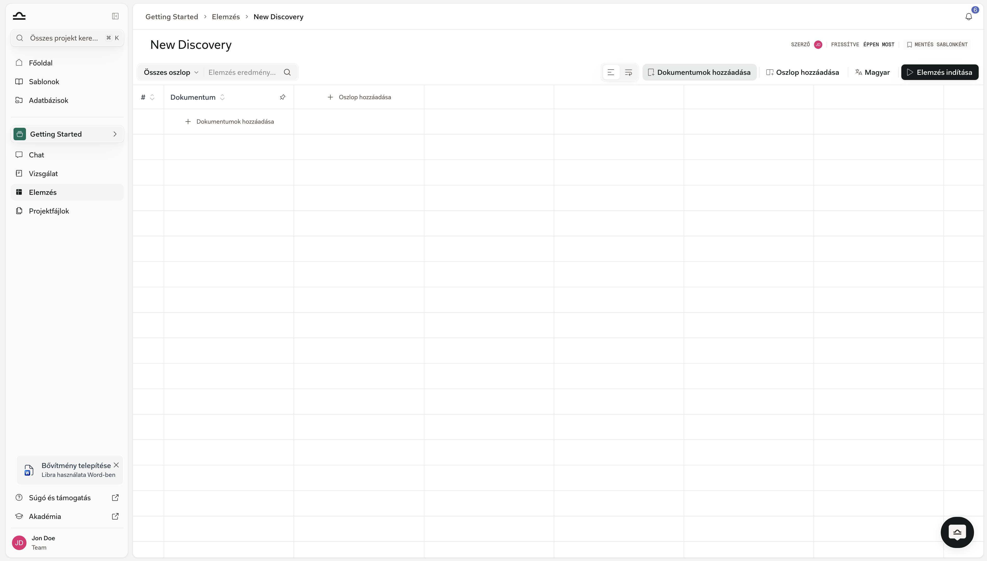987x561 pixels.
Task: Focus the Összes projekt keresése search field
Action: point(67,38)
